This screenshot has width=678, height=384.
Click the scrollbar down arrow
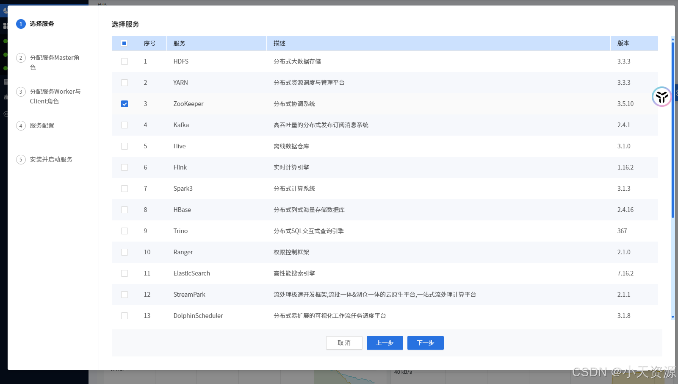click(x=672, y=317)
